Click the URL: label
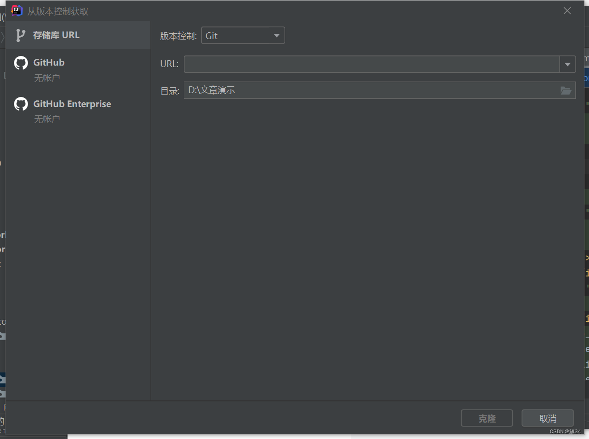 coord(169,64)
